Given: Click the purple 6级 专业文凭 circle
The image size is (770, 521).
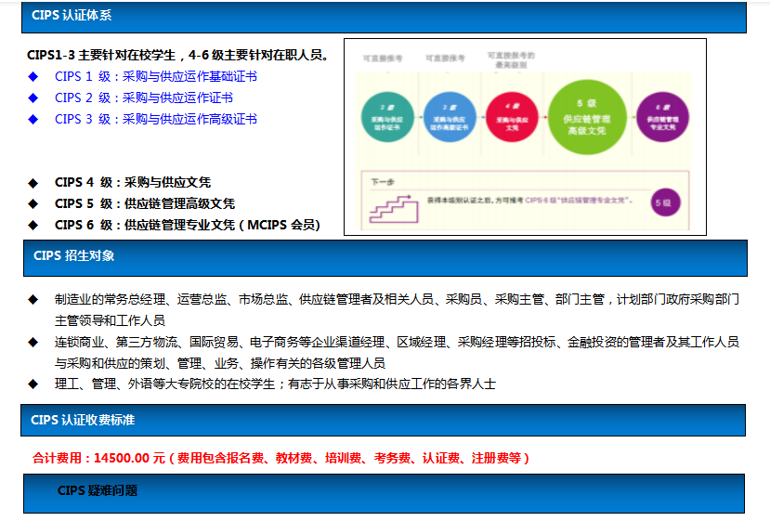Looking at the screenshot, I should coord(662,117).
